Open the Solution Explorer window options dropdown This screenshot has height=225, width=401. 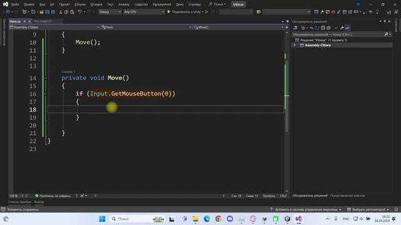pos(380,21)
